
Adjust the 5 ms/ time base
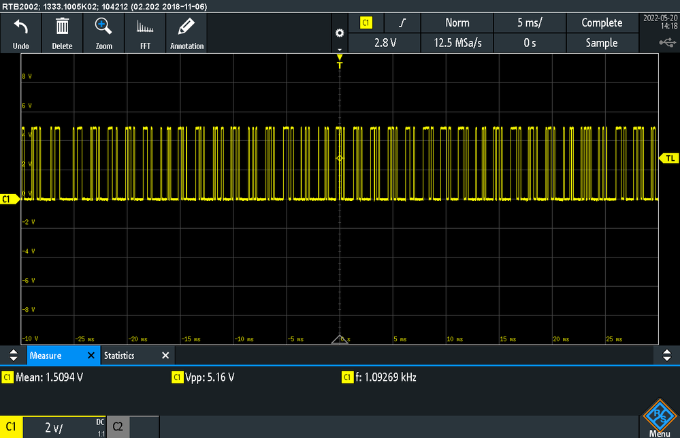coord(530,22)
